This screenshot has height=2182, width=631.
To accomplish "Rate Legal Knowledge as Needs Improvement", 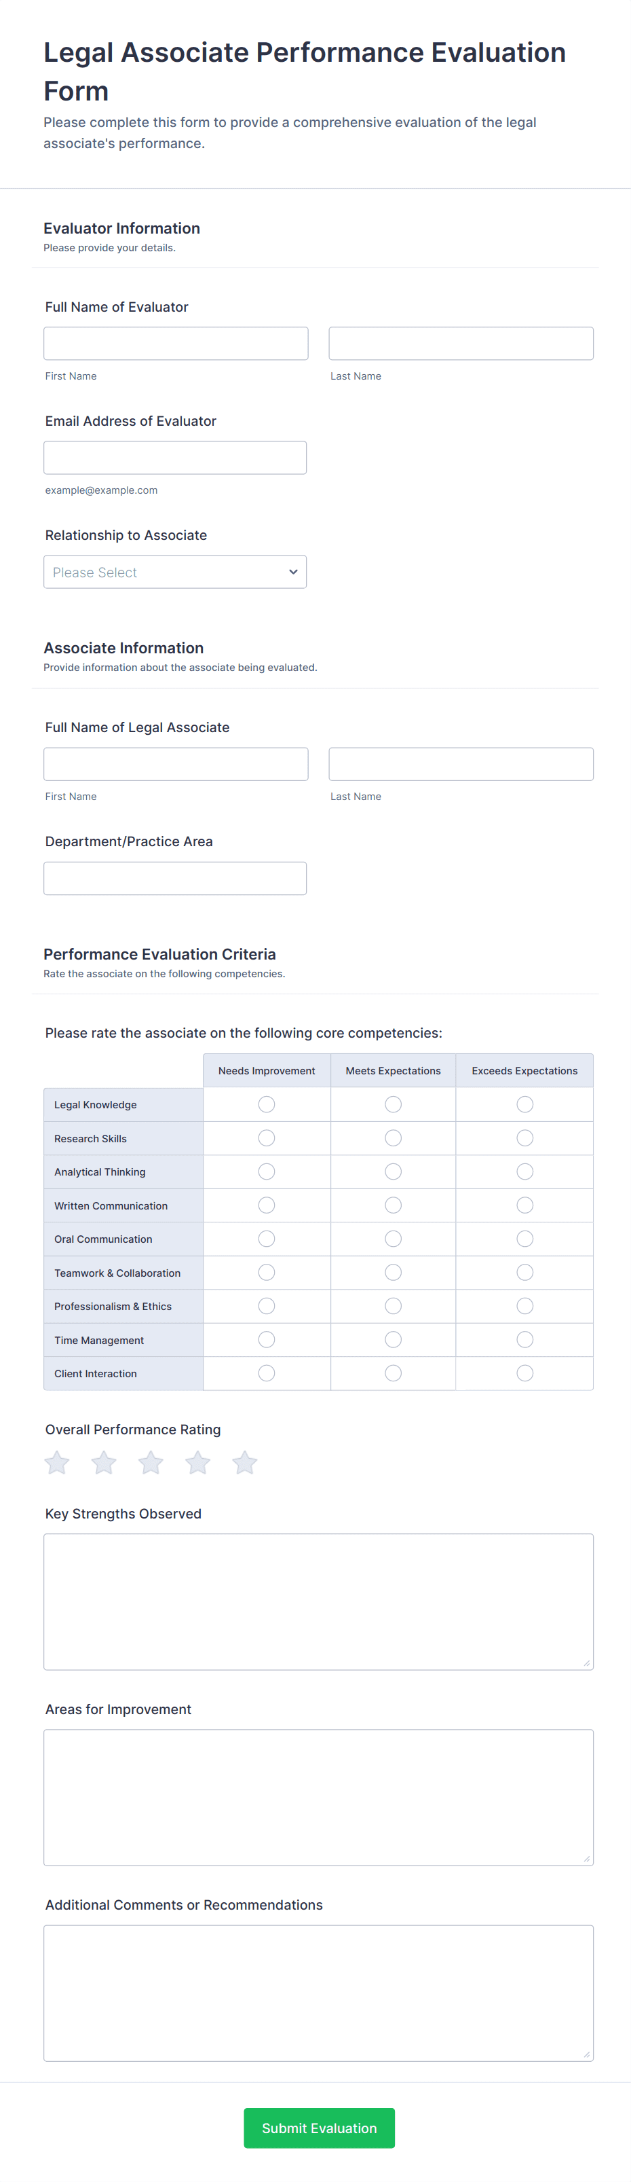I will (267, 1104).
